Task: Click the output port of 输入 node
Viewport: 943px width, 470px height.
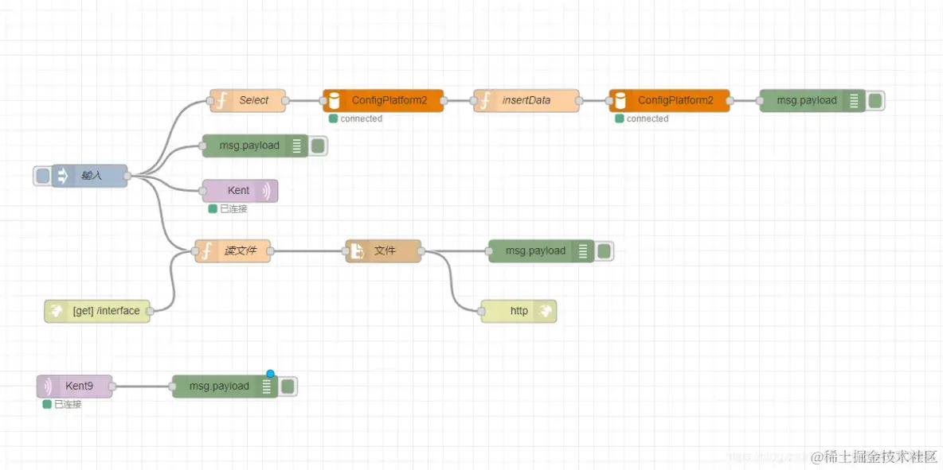Action: 127,176
